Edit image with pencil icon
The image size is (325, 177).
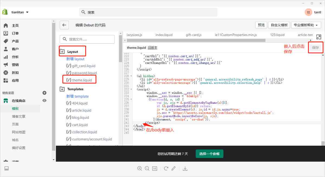tap(174, 168)
